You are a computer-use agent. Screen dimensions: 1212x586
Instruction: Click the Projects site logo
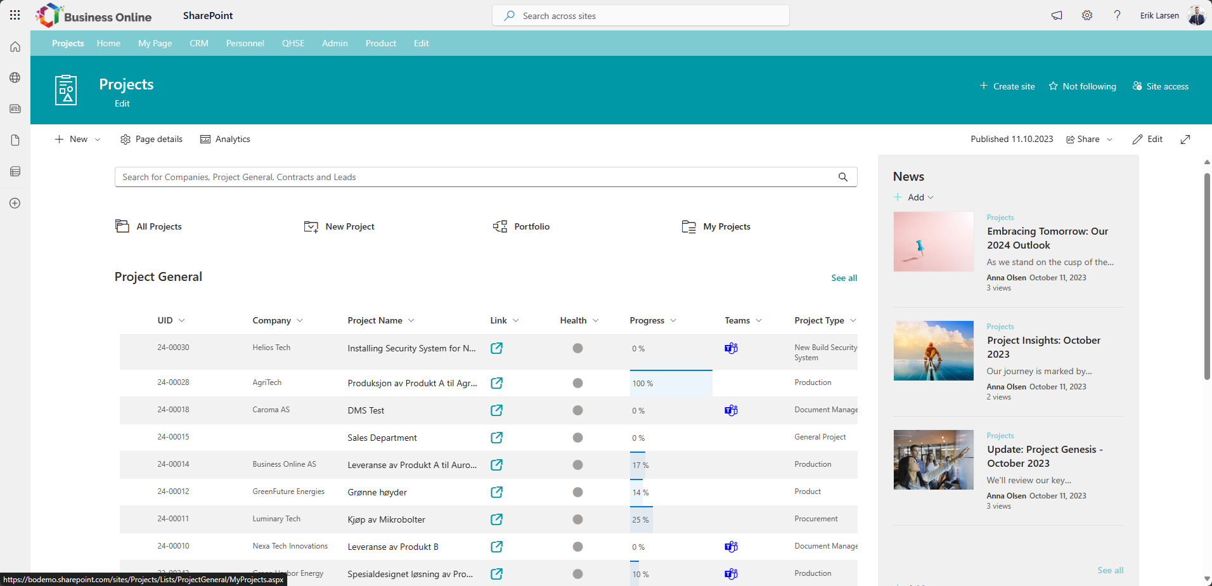[x=66, y=90]
